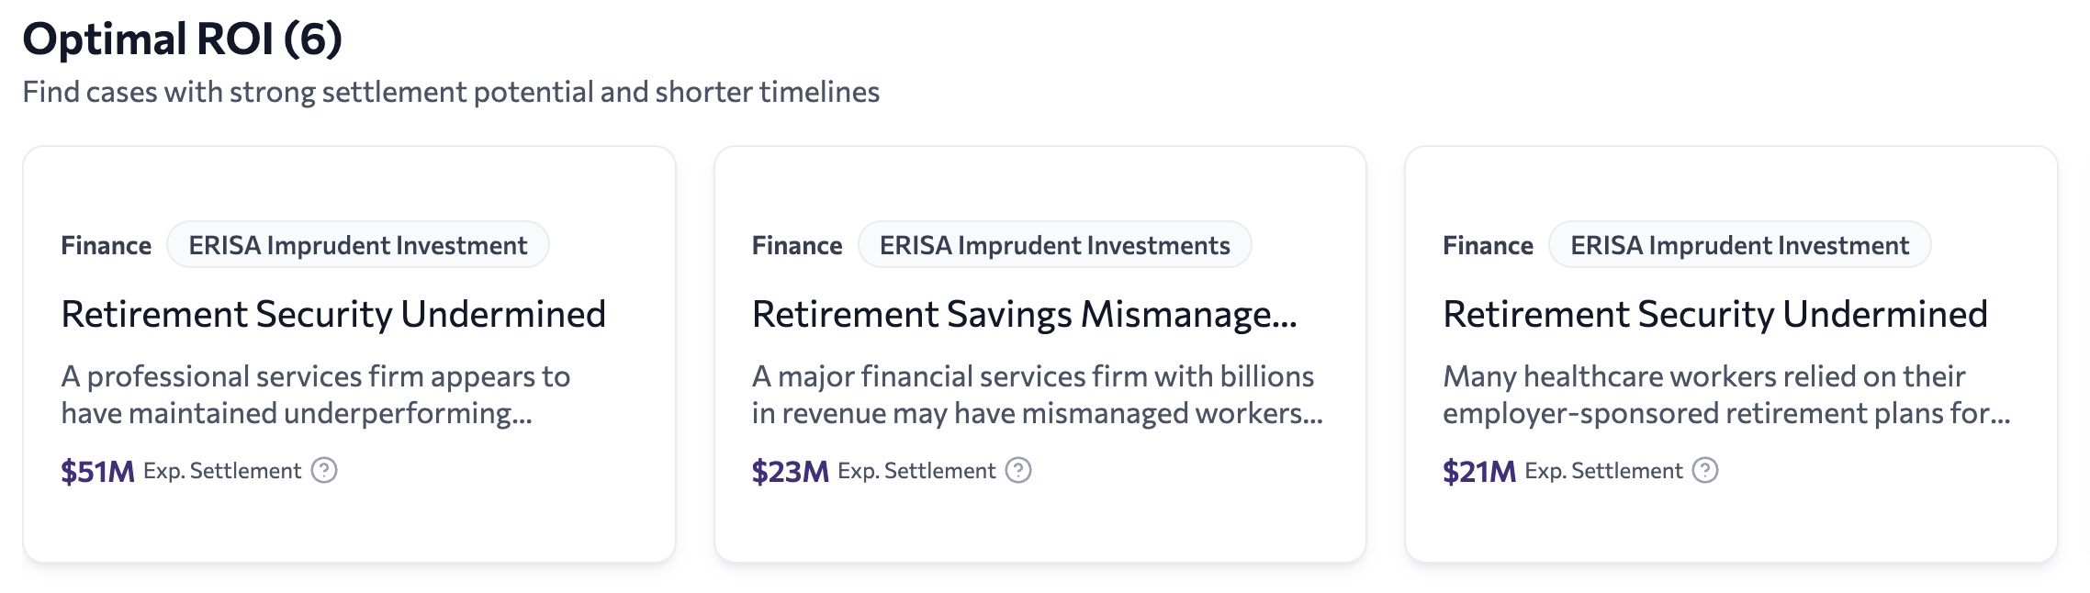Open Retirement Security Undermined title on $21M card
This screenshot has width=2090, height=593.
1714,315
